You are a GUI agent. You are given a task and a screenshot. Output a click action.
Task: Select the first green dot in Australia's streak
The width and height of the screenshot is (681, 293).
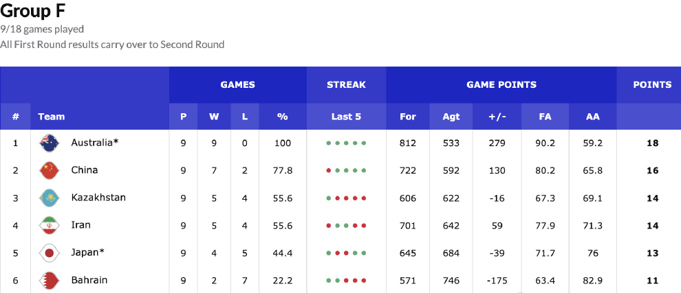(329, 143)
